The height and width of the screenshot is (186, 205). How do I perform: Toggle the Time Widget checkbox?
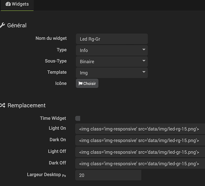click(x=78, y=118)
